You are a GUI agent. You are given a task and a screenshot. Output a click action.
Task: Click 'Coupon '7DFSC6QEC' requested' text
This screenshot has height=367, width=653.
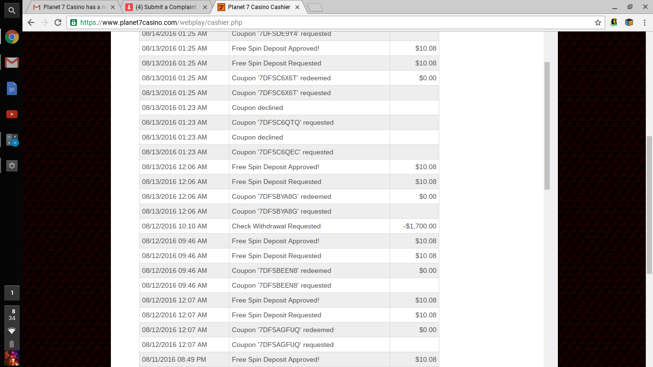pyautogui.click(x=283, y=152)
